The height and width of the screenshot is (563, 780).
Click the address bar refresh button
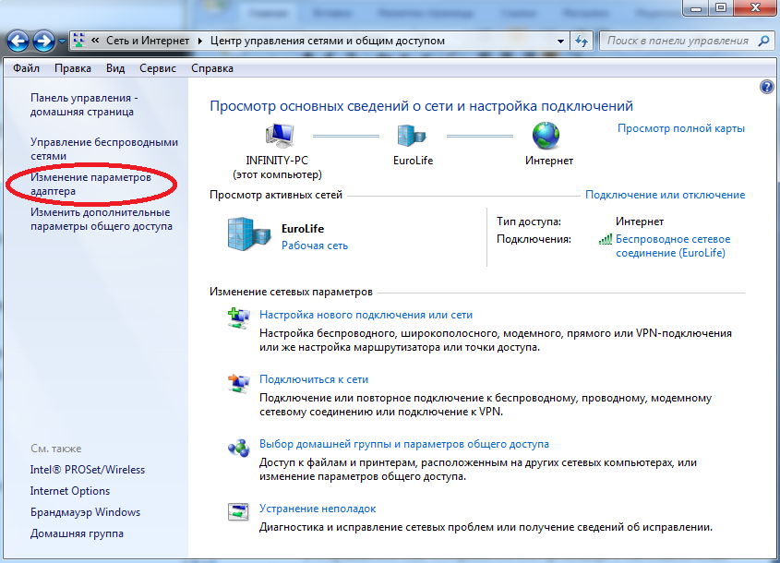(582, 42)
